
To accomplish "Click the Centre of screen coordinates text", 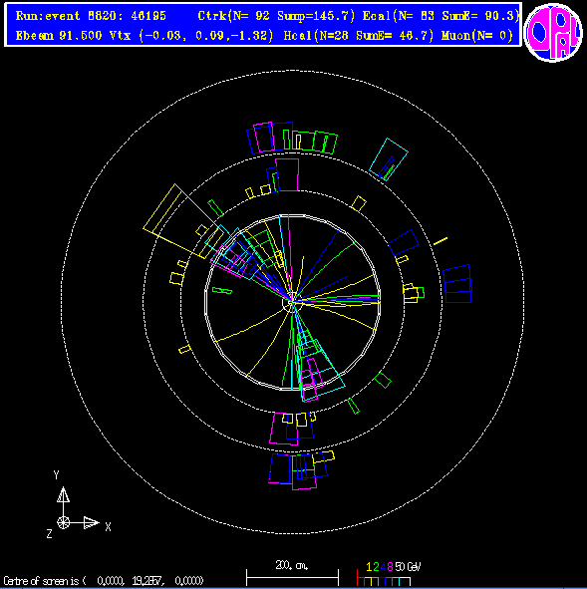I will [x=104, y=581].
